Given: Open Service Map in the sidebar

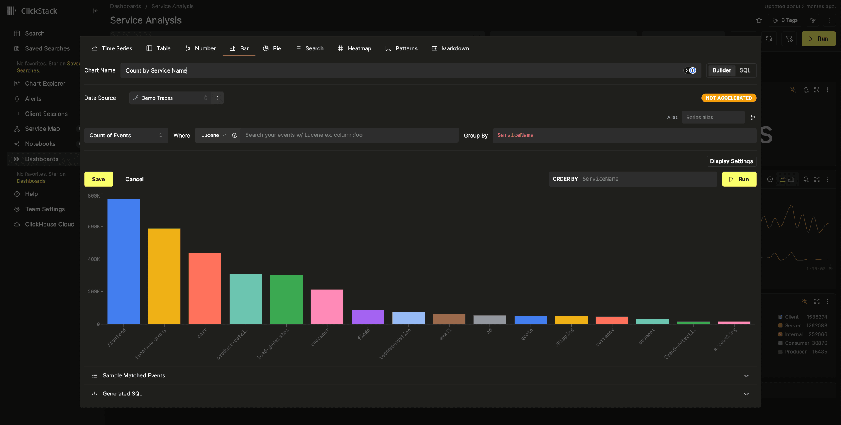Looking at the screenshot, I should [42, 129].
